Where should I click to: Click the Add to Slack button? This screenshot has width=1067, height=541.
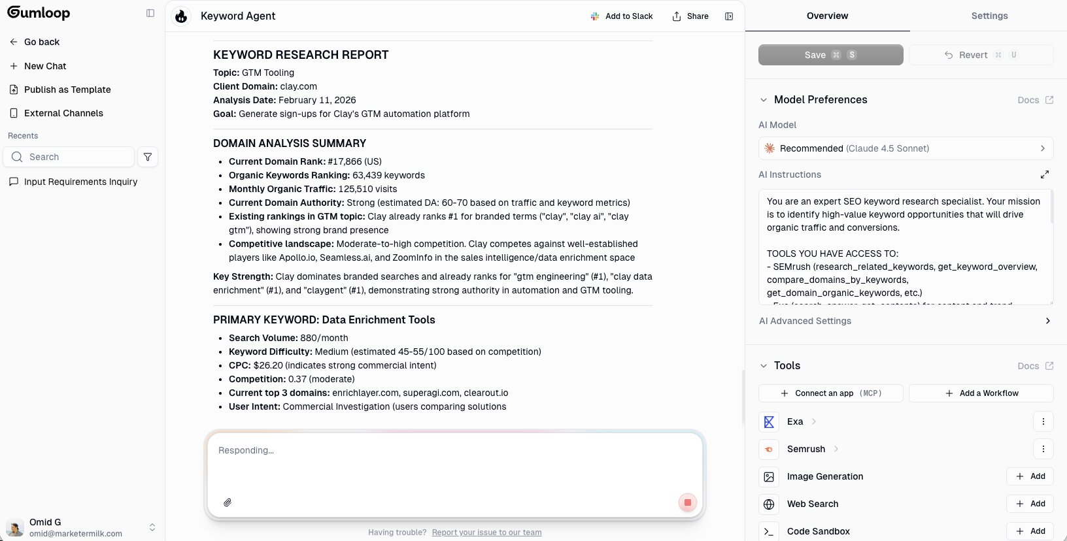coord(622,16)
